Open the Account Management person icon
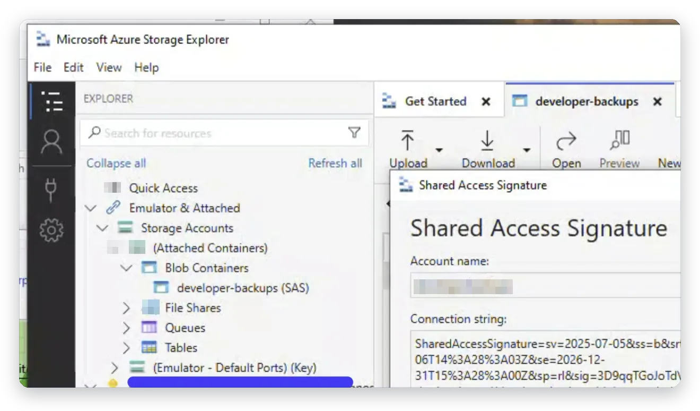Screen dimensions: 700x411 pos(51,142)
